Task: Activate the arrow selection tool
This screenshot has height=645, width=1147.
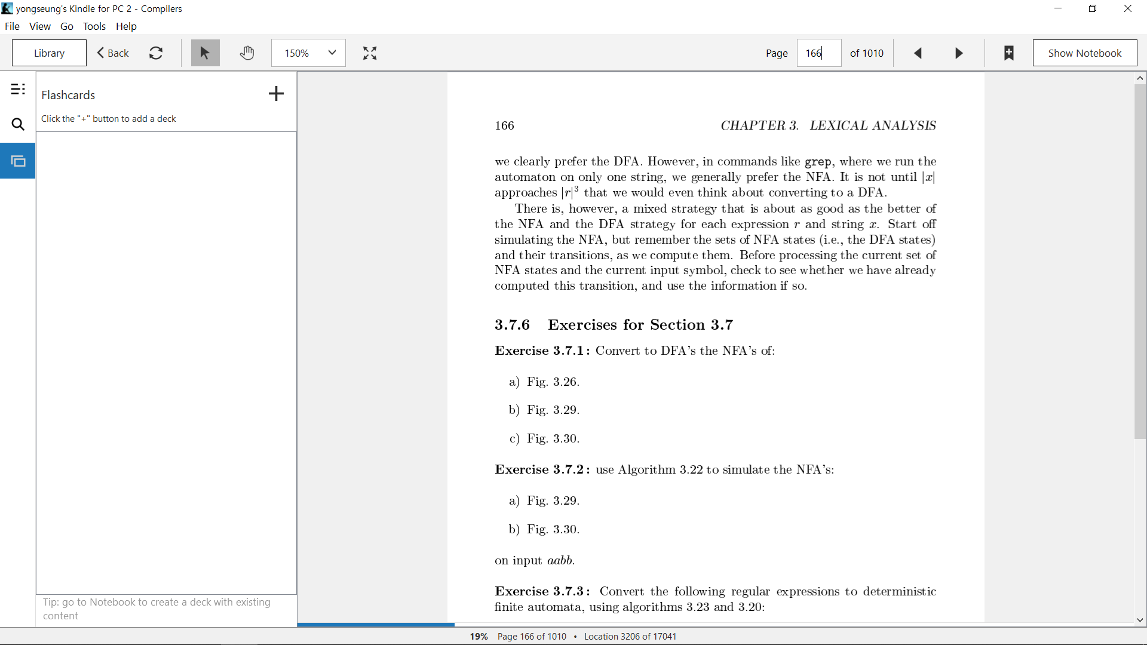Action: point(205,53)
